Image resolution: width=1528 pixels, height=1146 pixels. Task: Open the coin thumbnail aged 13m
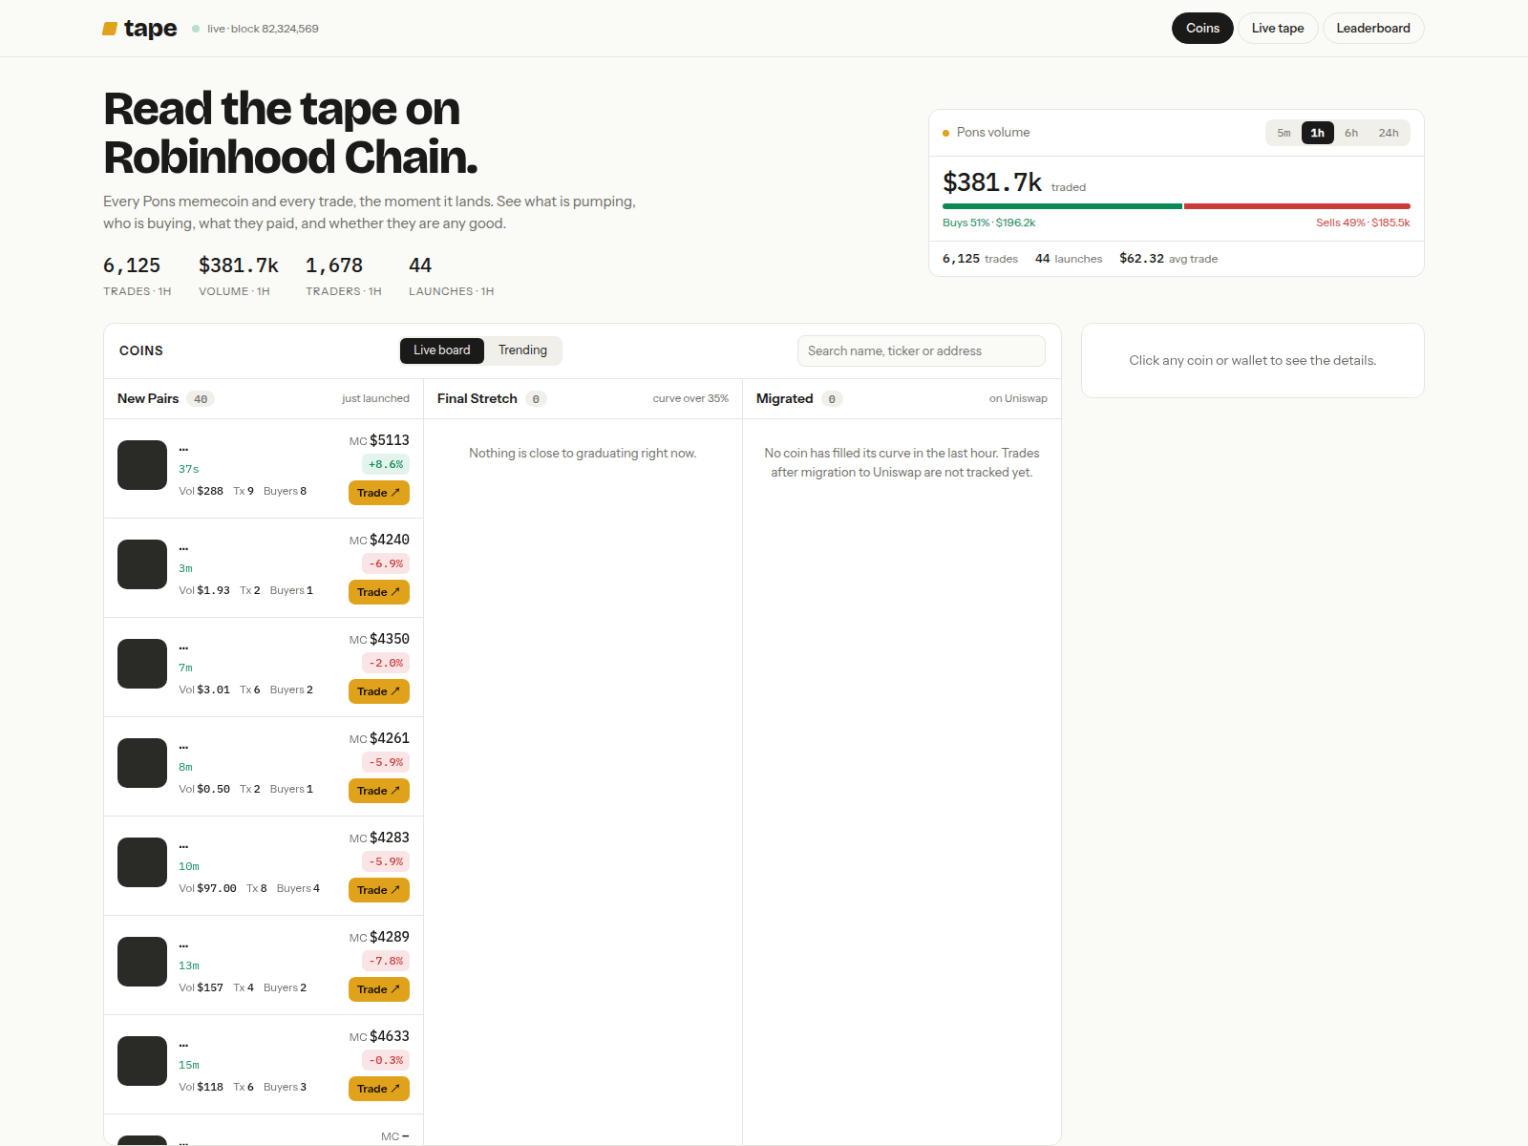click(142, 962)
